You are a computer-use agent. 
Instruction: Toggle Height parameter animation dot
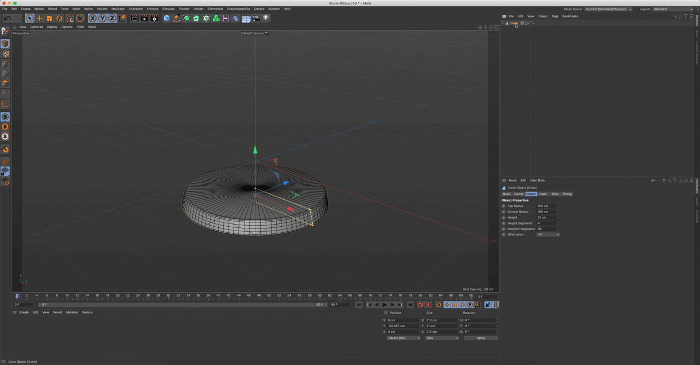click(504, 217)
